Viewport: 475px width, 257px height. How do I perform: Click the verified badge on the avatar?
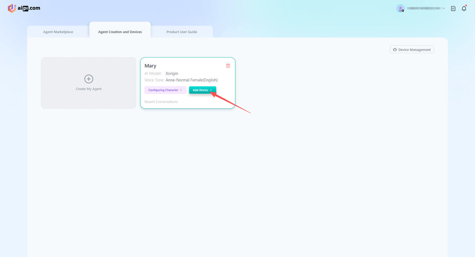click(403, 11)
